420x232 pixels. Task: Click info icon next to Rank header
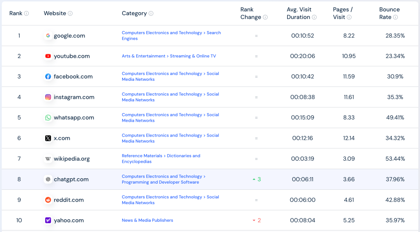point(27,14)
